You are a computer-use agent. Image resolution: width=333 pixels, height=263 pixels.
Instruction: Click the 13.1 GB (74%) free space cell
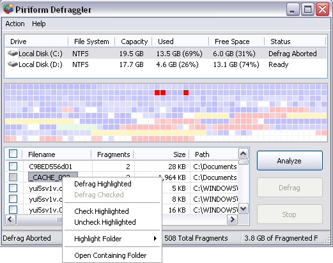tap(236, 64)
